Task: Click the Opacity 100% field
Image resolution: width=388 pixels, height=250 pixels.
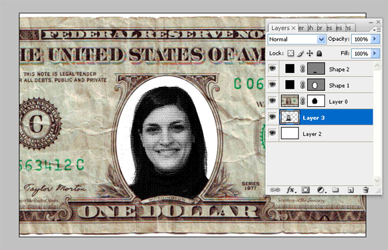Action: [x=361, y=39]
